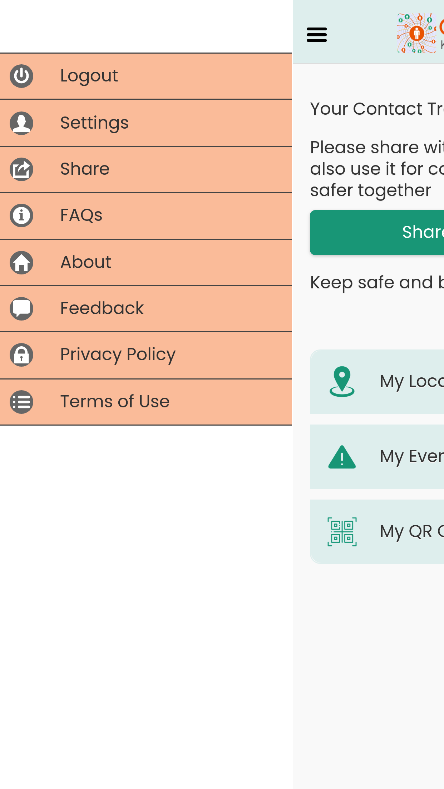Click the About house icon

[21, 263]
